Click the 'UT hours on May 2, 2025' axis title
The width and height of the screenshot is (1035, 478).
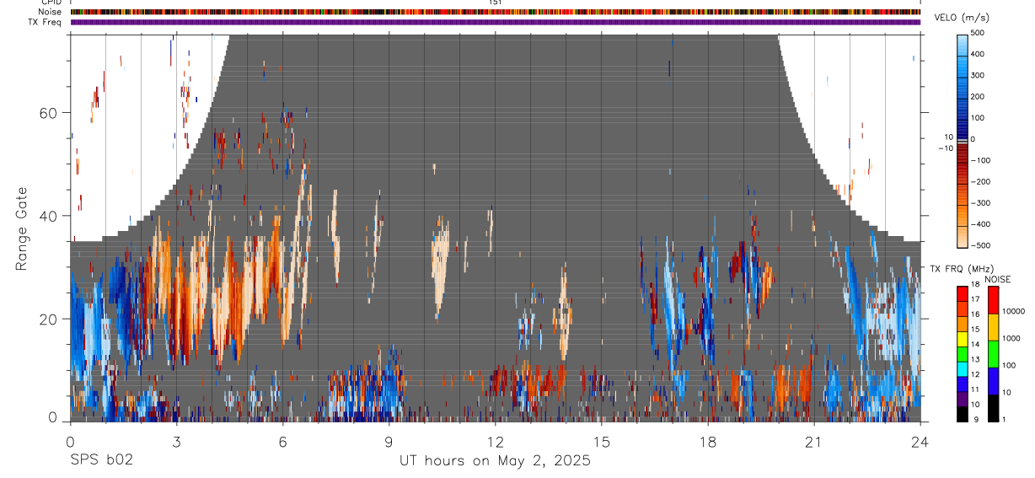[494, 461]
